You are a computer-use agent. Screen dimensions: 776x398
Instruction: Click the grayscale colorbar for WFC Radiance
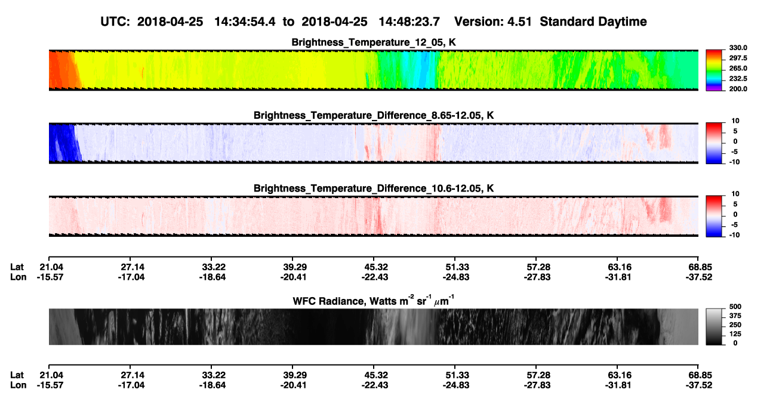pyautogui.click(x=715, y=326)
